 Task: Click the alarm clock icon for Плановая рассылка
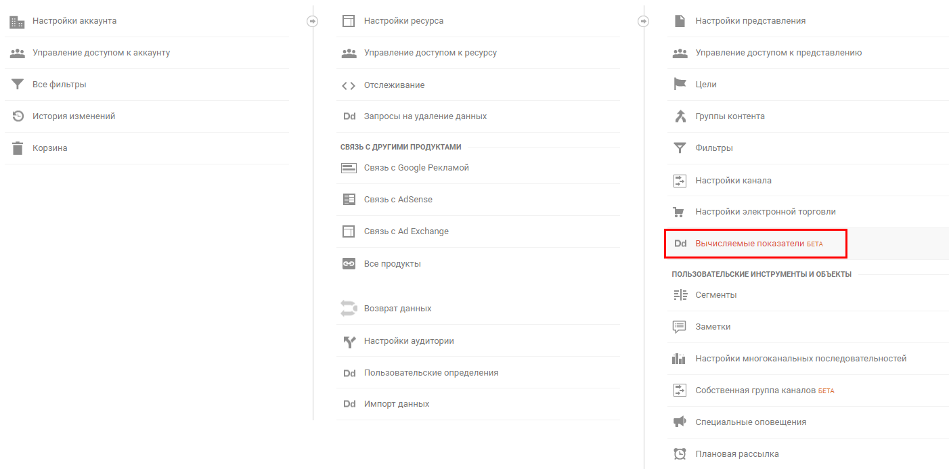point(680,454)
